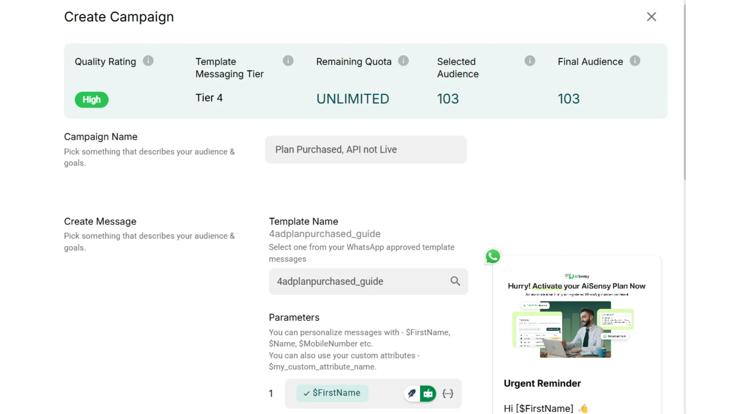Screen dimensions: 736x414
Task: Click the Template Messaging Tier info icon
Action: tap(288, 61)
